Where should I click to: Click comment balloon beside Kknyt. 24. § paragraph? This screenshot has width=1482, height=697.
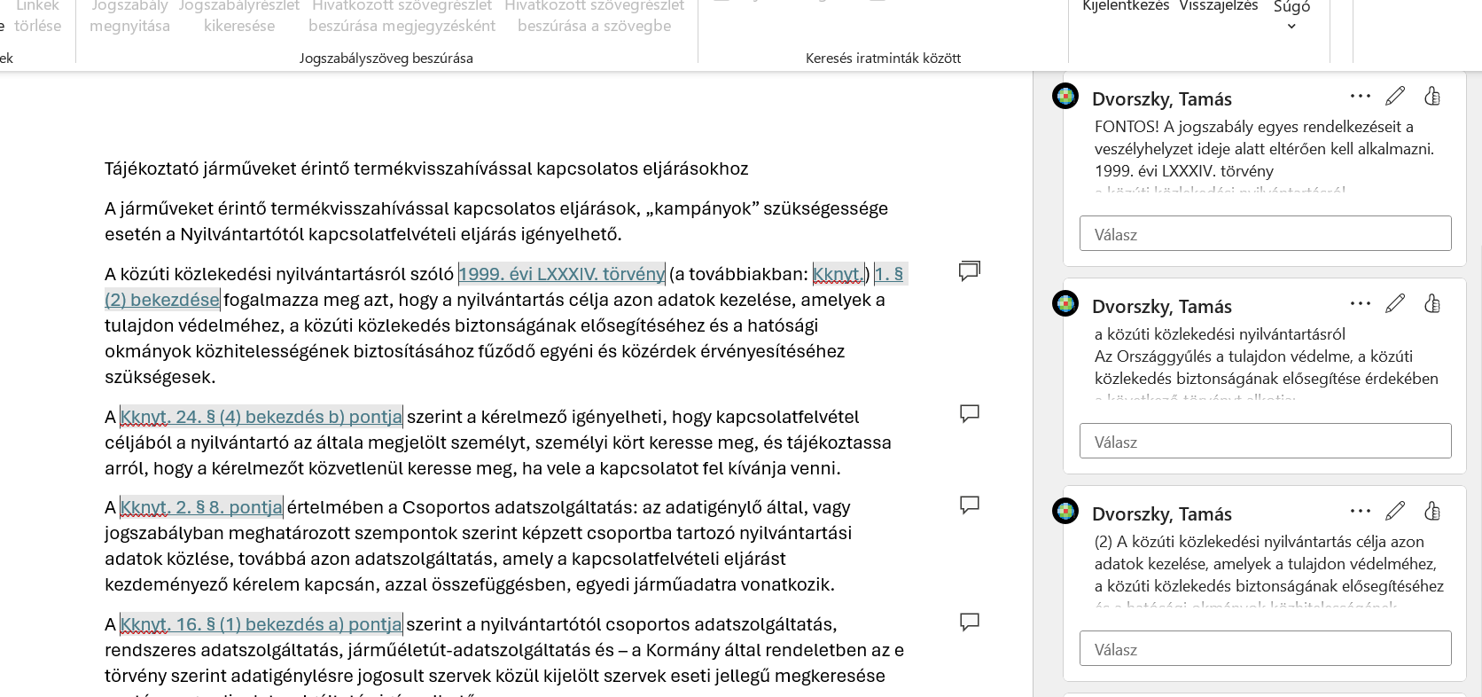pyautogui.click(x=969, y=413)
